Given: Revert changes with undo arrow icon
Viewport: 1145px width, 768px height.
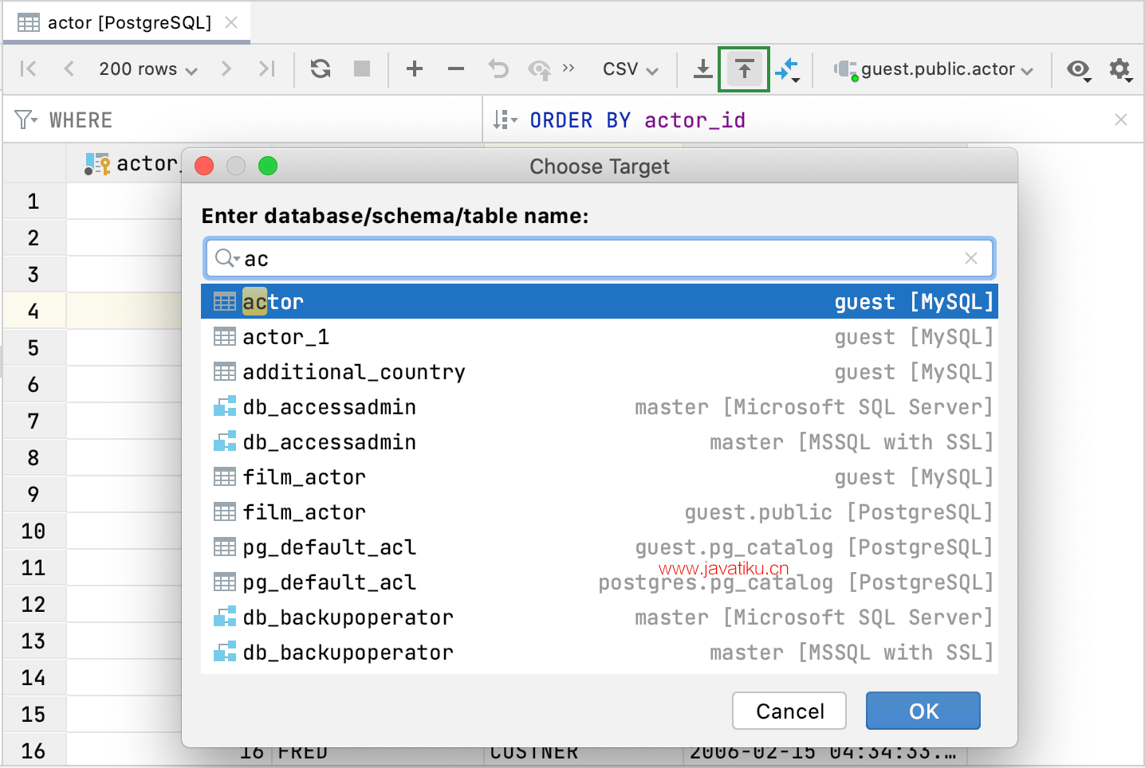Looking at the screenshot, I should pos(498,69).
